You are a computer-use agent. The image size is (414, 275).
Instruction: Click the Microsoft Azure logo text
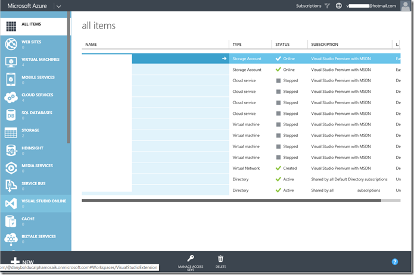coord(27,6)
